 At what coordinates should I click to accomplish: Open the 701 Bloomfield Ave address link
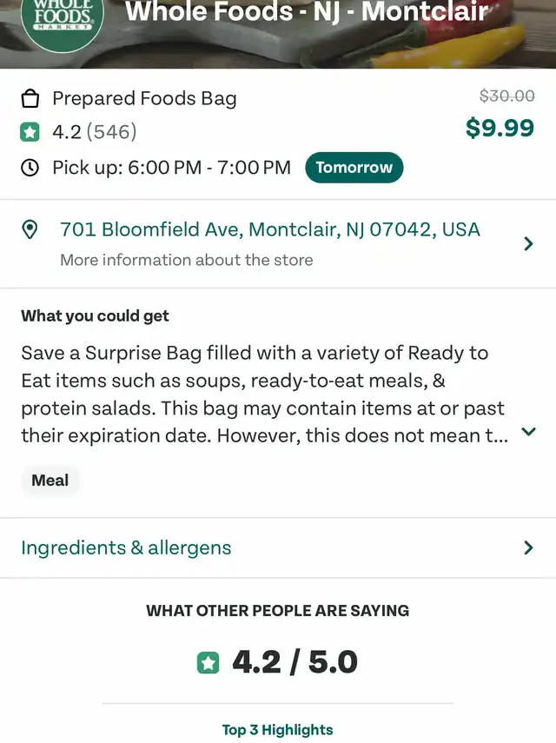[x=269, y=229]
